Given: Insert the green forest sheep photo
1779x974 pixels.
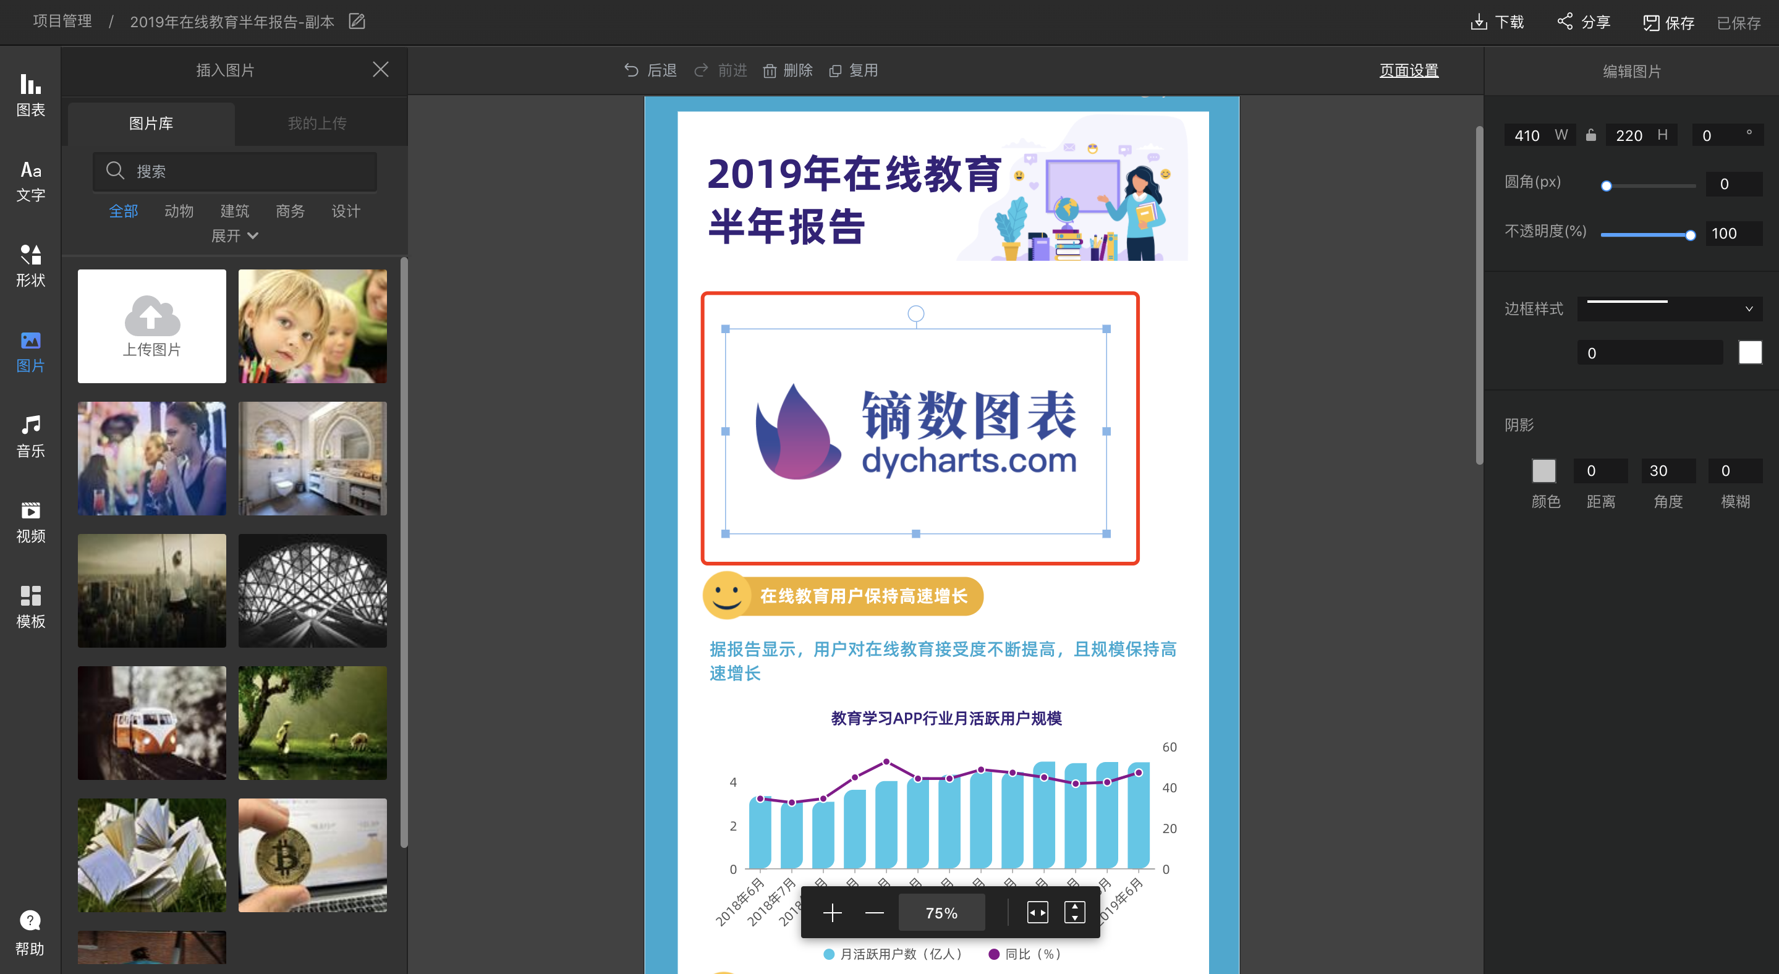Looking at the screenshot, I should [313, 722].
